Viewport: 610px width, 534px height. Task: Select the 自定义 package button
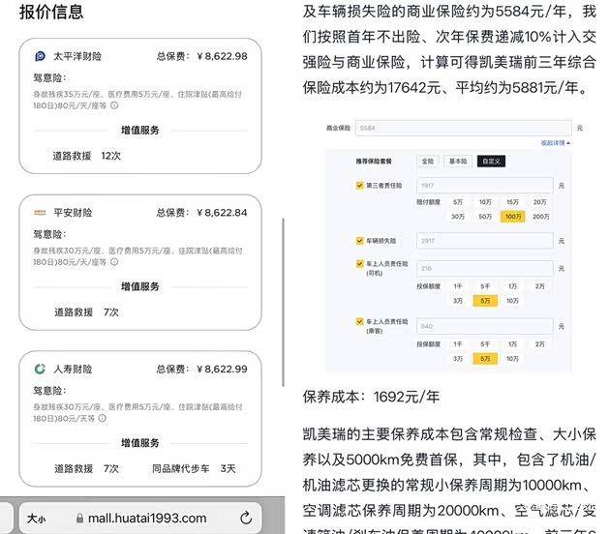[491, 161]
